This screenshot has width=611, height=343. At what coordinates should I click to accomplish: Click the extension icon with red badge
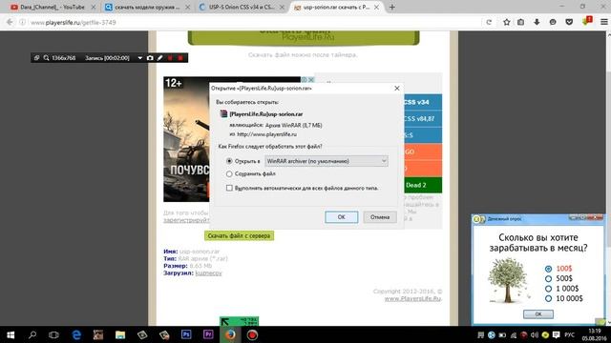[x=586, y=22]
